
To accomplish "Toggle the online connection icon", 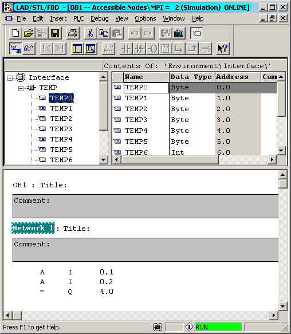I will [15, 49].
